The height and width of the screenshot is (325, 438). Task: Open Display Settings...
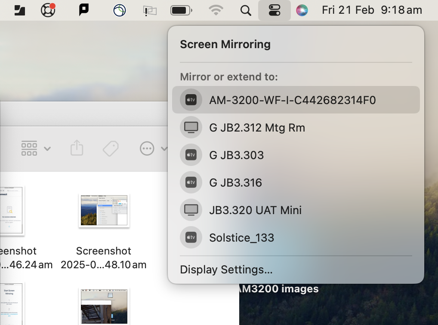[x=226, y=270]
